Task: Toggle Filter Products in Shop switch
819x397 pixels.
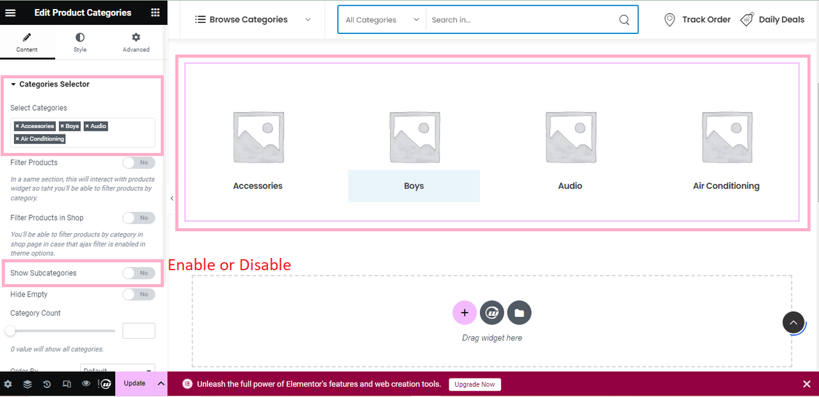Action: pyautogui.click(x=139, y=218)
